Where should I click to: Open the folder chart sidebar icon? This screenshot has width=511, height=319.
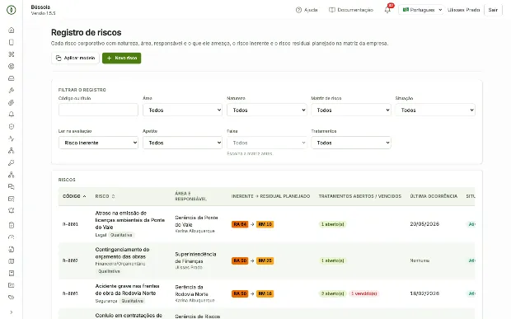tap(11, 285)
